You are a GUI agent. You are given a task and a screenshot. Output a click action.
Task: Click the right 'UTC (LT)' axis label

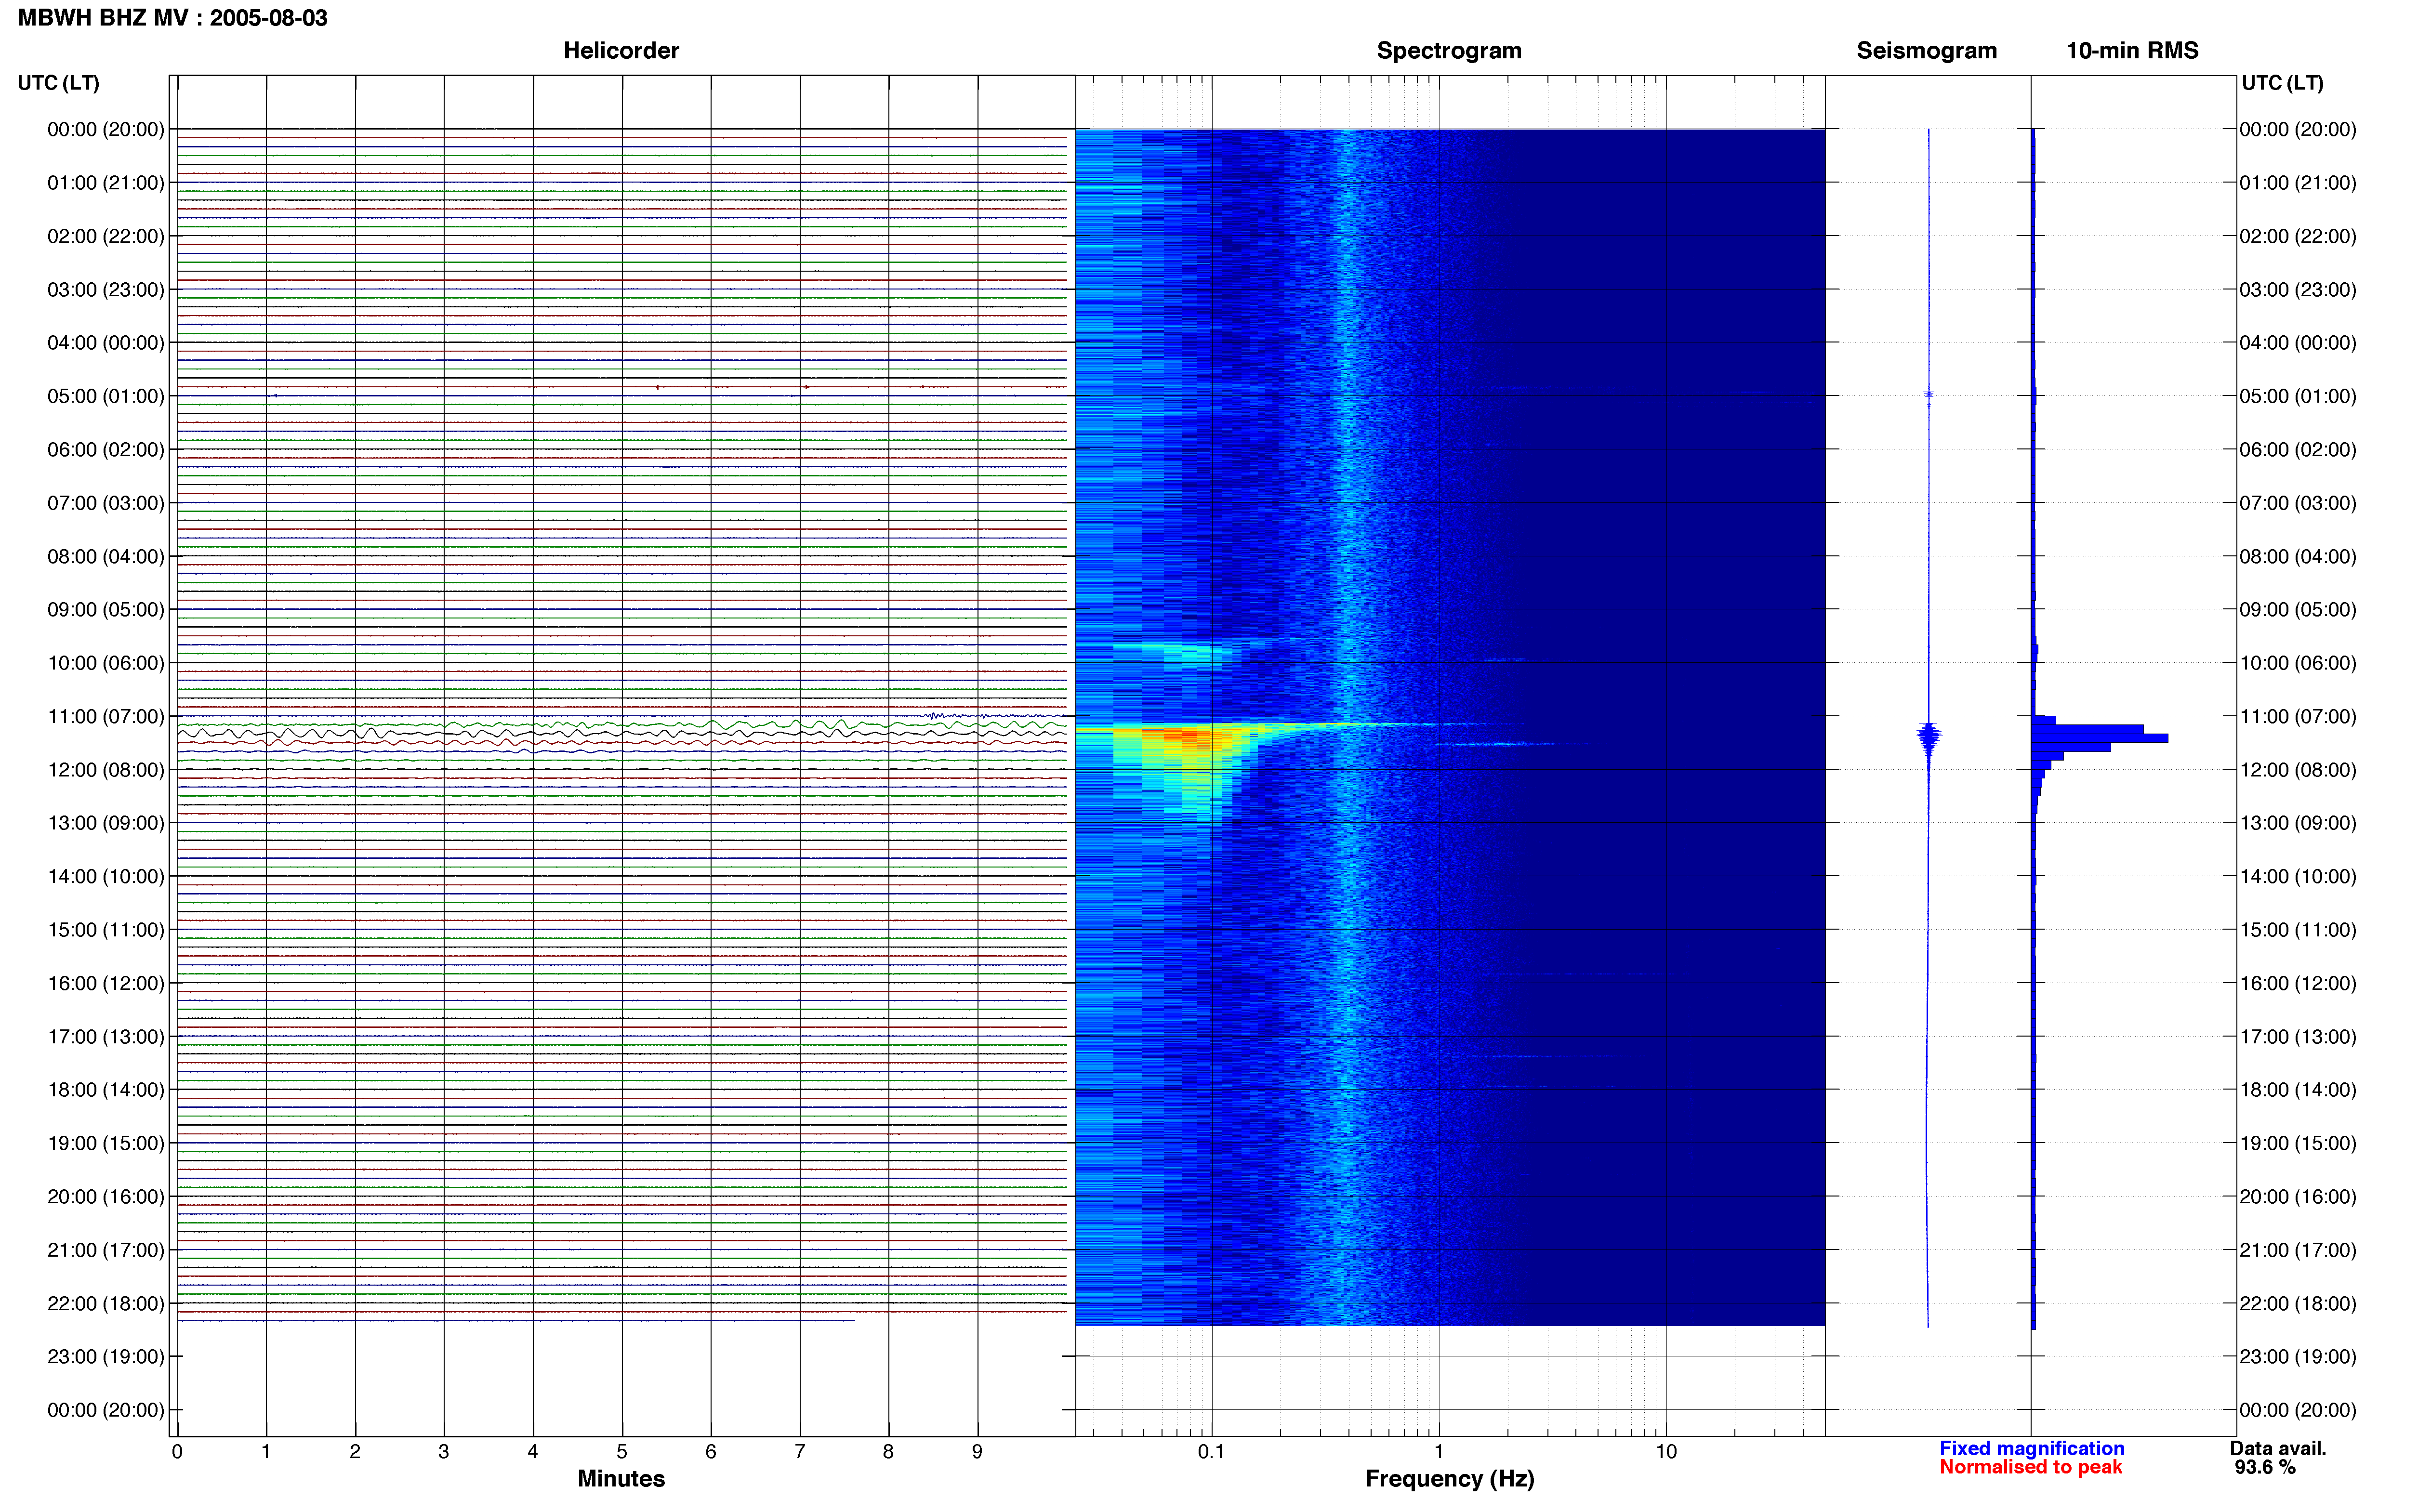click(2282, 83)
